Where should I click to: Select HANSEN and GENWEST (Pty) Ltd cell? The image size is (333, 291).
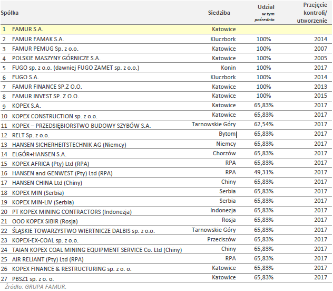[62, 174]
